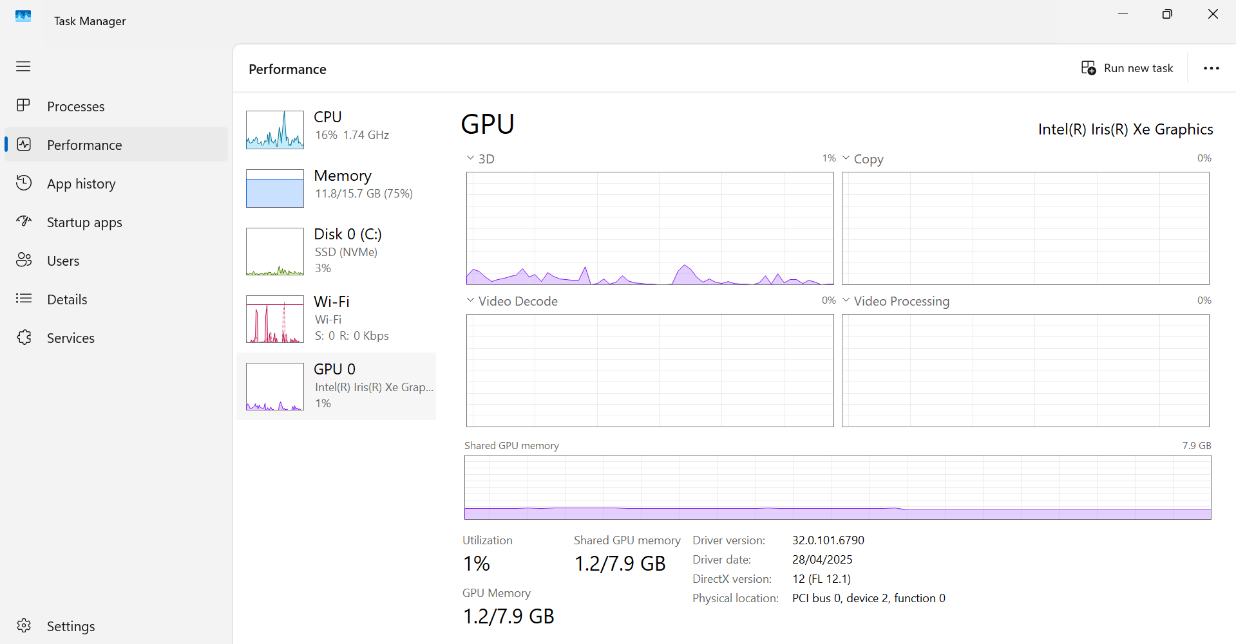Open the Copy graph dropdown
1236x644 pixels.
point(846,158)
